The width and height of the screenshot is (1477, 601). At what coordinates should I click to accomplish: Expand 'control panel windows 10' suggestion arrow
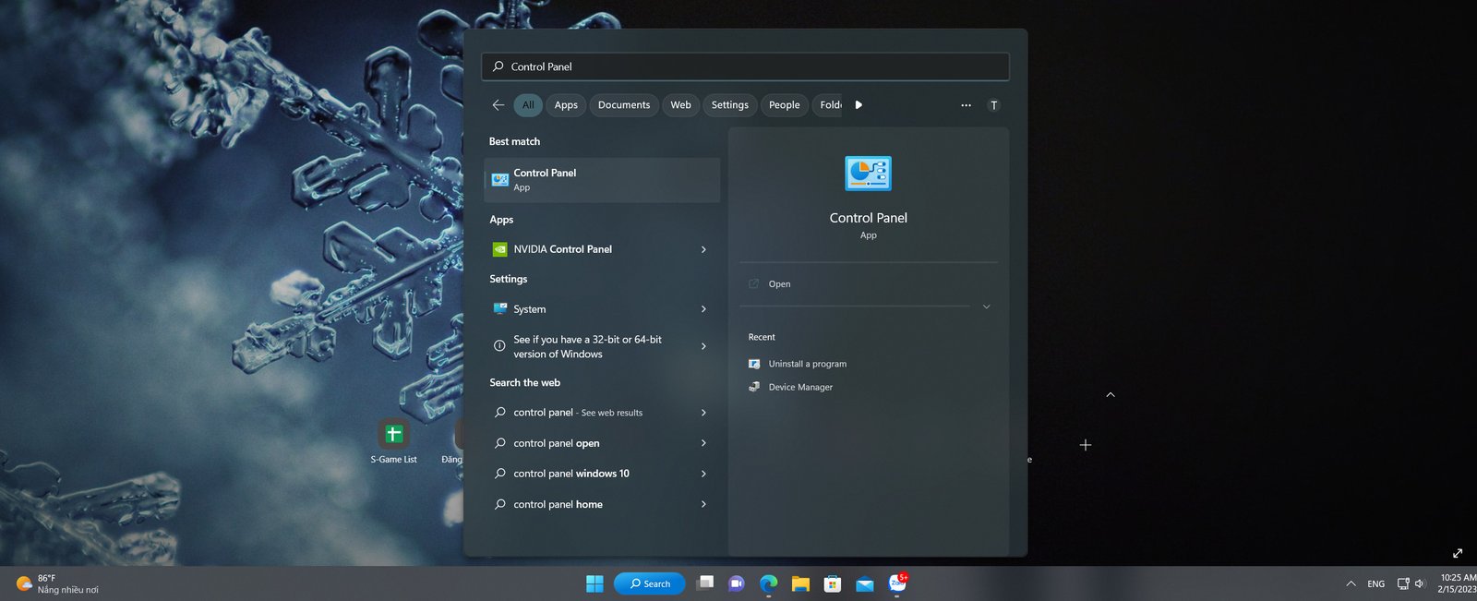pos(703,474)
